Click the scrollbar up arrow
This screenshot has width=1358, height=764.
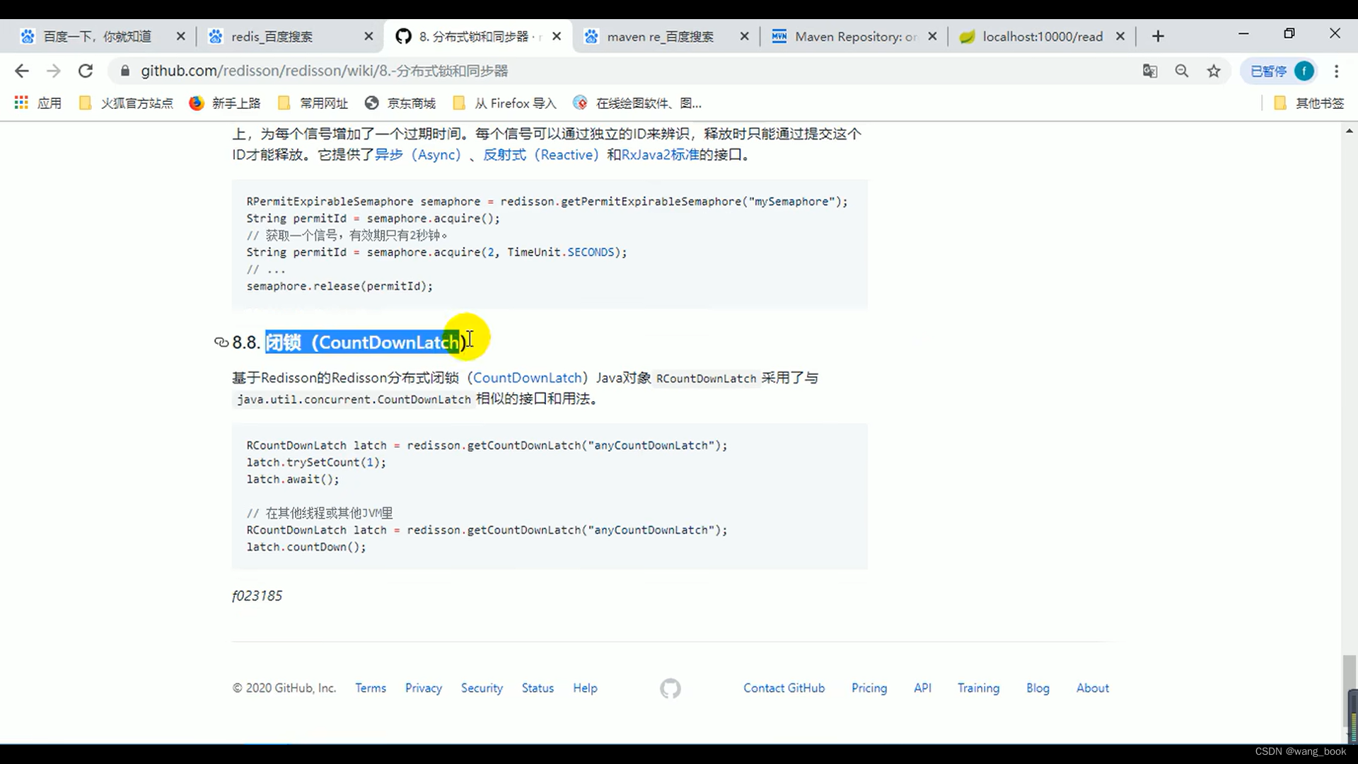pos(1350,131)
